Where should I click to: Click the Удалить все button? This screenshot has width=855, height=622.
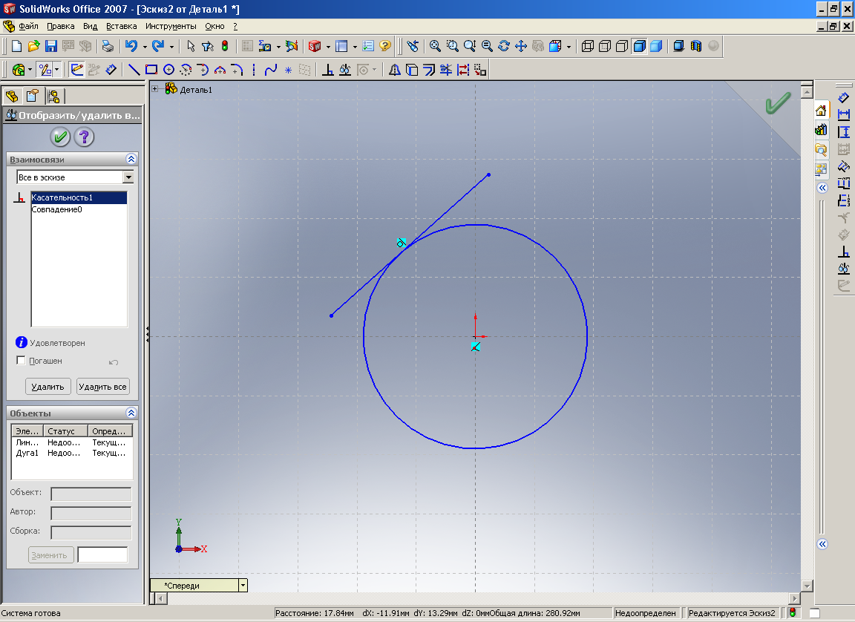click(x=102, y=387)
